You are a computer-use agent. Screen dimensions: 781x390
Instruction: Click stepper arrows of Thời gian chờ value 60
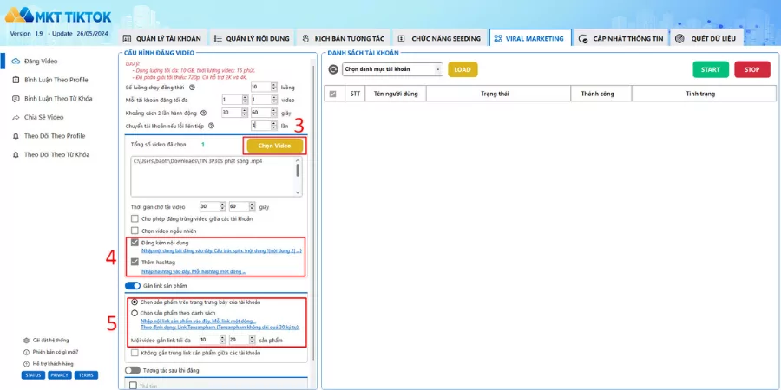pos(252,206)
